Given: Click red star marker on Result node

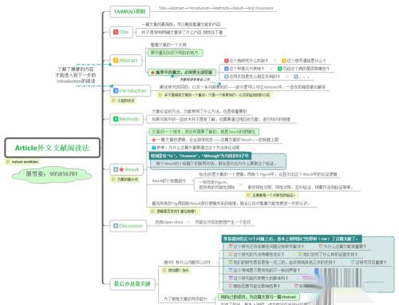Looking at the screenshot, I should point(121,169).
